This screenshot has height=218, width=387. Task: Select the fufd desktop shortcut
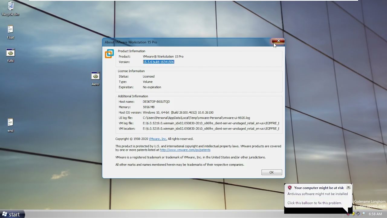11,55
